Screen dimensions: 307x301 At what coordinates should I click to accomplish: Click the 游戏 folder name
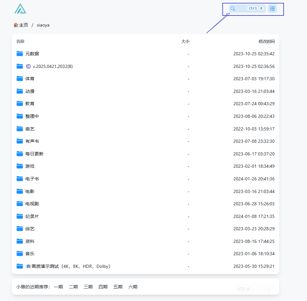tap(30, 166)
